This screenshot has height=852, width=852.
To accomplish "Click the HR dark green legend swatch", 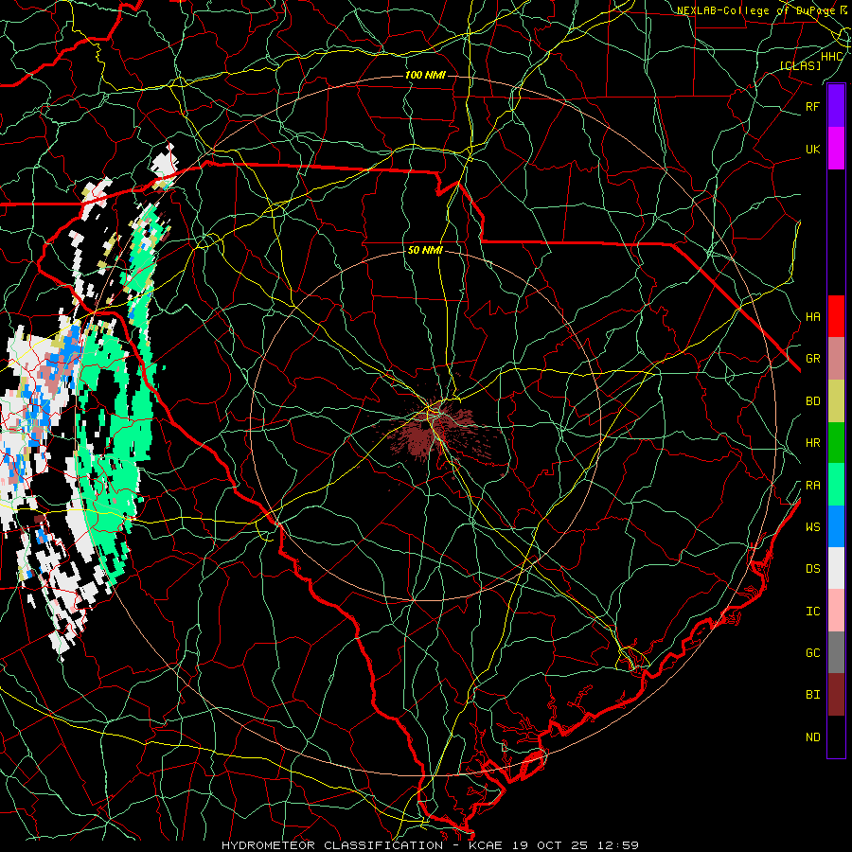I will coord(836,442).
